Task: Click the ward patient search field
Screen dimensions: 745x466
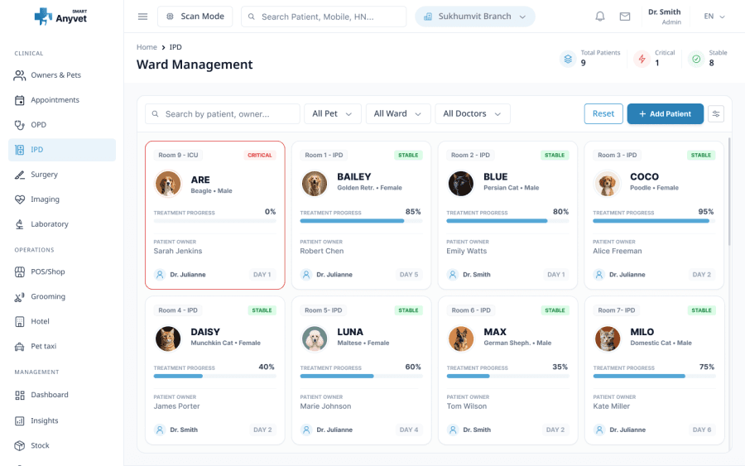Action: 223,113
